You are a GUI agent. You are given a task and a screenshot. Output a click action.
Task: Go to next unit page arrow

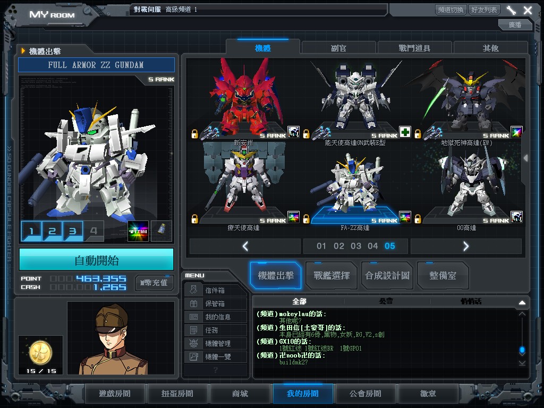coord(466,246)
